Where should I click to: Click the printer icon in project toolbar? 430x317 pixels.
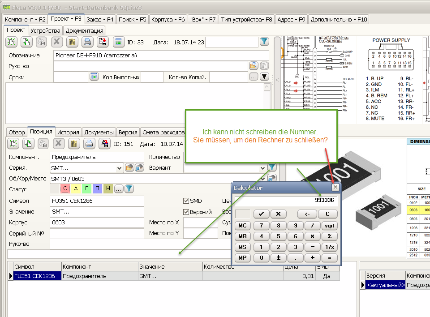(x=87, y=42)
